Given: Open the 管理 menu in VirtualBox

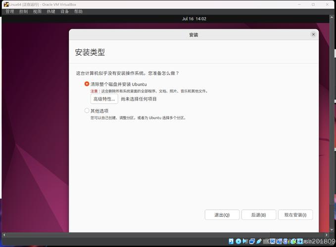Looking at the screenshot, I should (x=9, y=11).
